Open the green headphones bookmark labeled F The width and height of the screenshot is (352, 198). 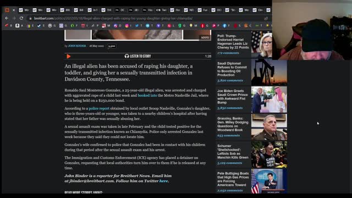click(72, 26)
